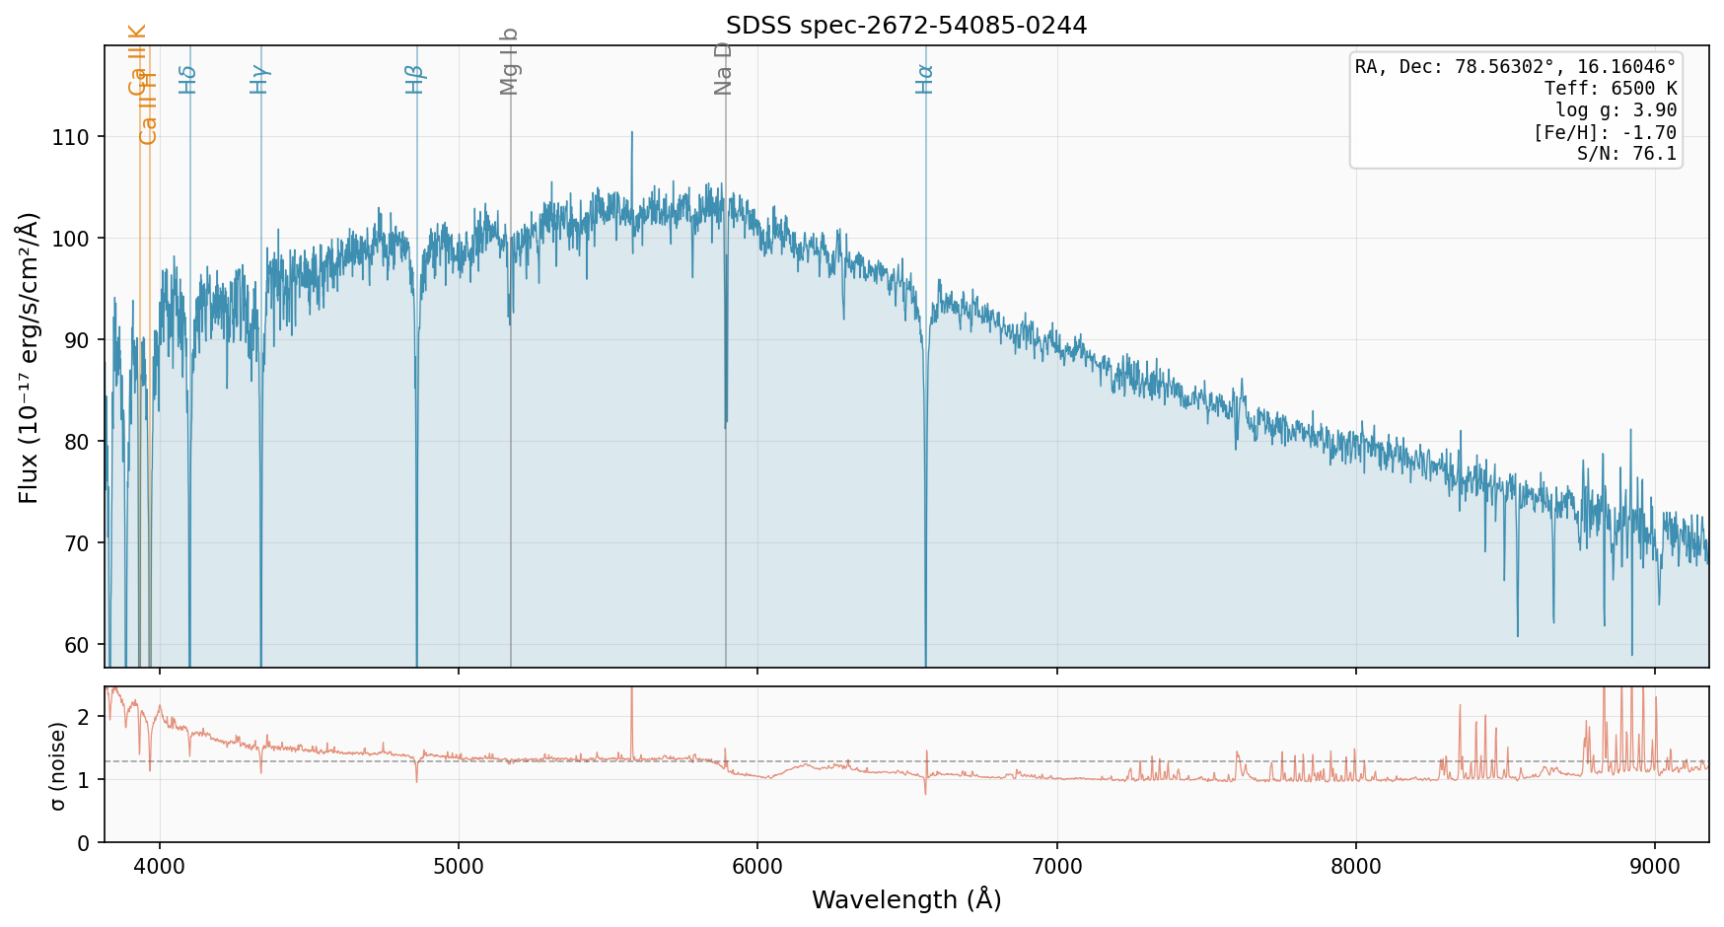This screenshot has width=1724, height=927.
Task: Select the Hδ line marker label
Action: (188, 79)
